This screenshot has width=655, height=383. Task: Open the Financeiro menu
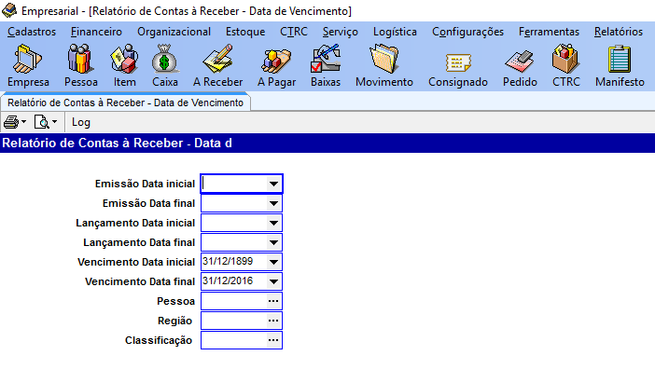click(x=96, y=32)
